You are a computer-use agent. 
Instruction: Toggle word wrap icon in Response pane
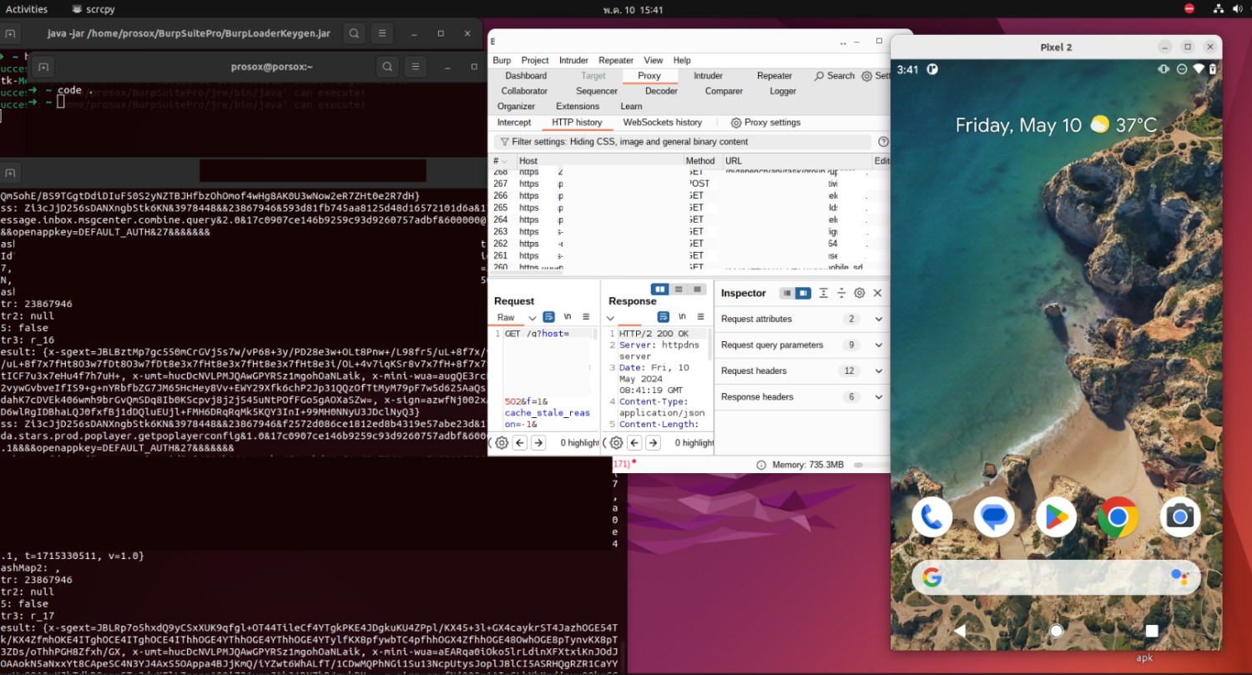[664, 317]
